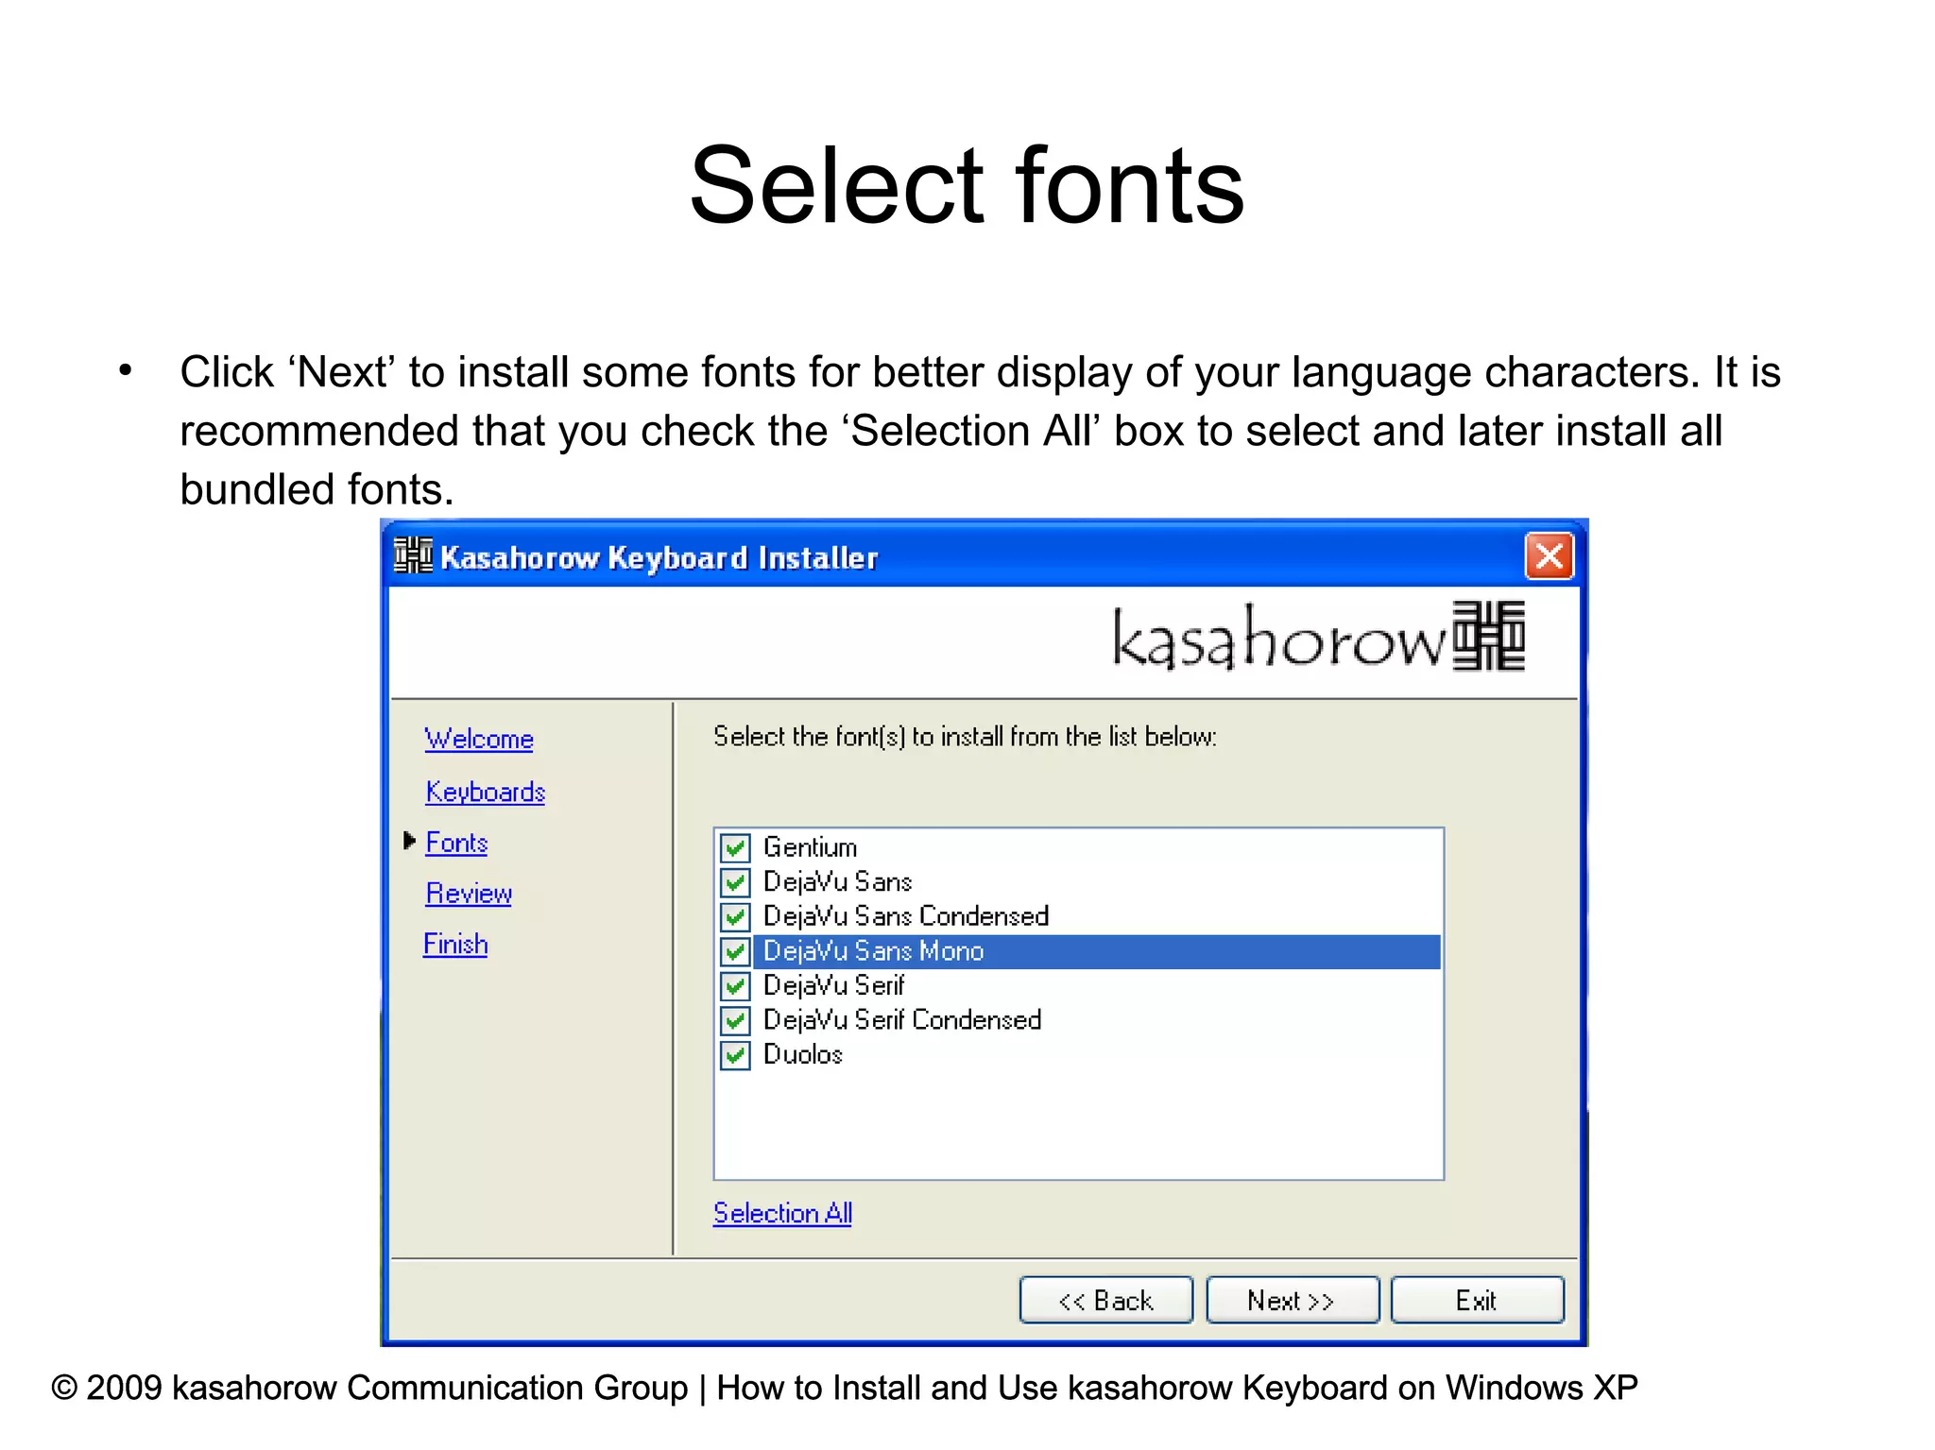Click the Selection All link

tap(782, 1213)
